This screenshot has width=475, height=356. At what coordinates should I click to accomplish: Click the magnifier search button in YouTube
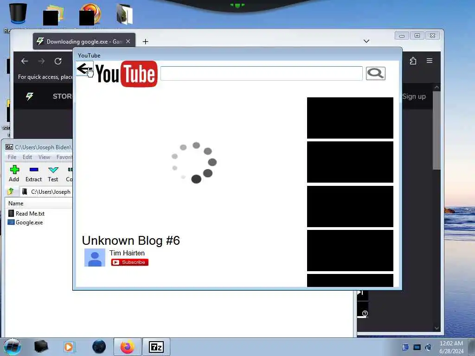(x=376, y=73)
